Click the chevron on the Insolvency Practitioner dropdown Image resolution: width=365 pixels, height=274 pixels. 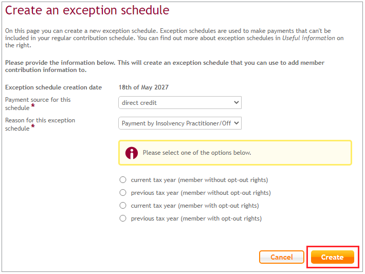pyautogui.click(x=236, y=123)
